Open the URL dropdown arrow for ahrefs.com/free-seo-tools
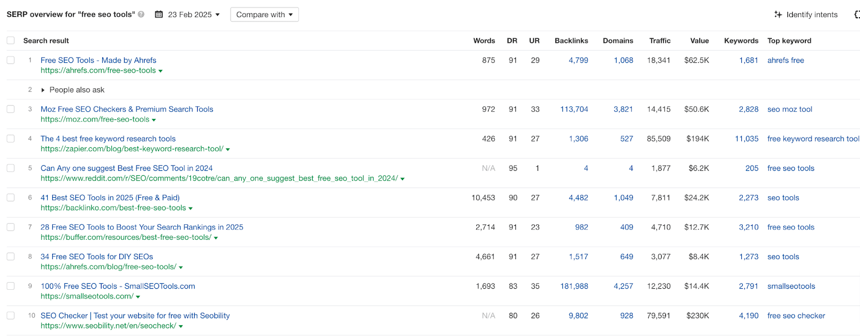This screenshot has width=860, height=336. pos(160,71)
